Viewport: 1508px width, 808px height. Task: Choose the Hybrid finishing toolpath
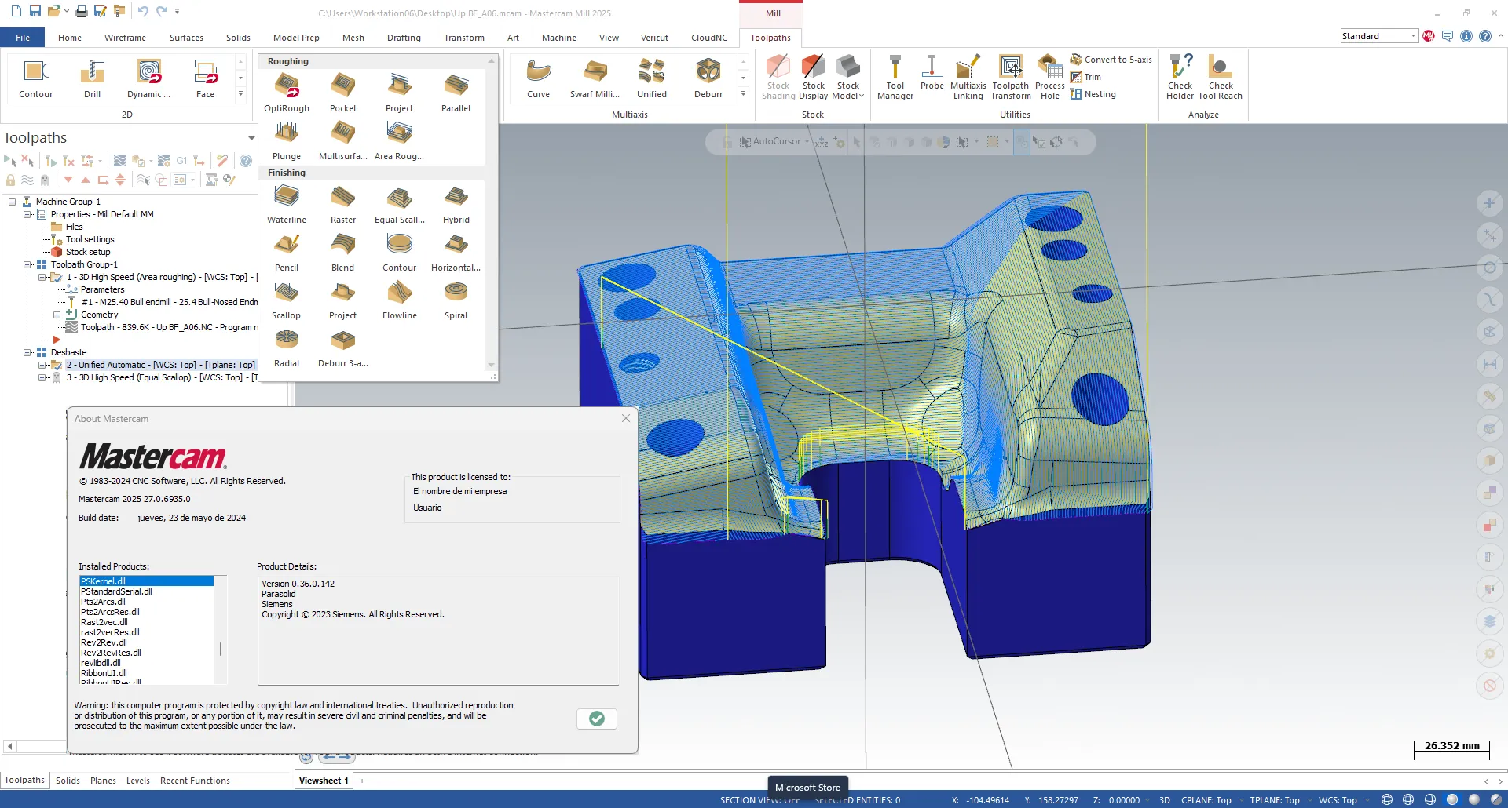456,204
